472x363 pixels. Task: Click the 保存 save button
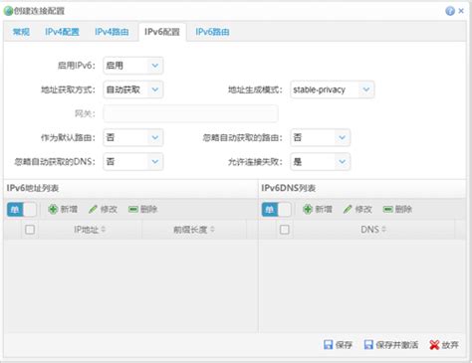pos(338,345)
